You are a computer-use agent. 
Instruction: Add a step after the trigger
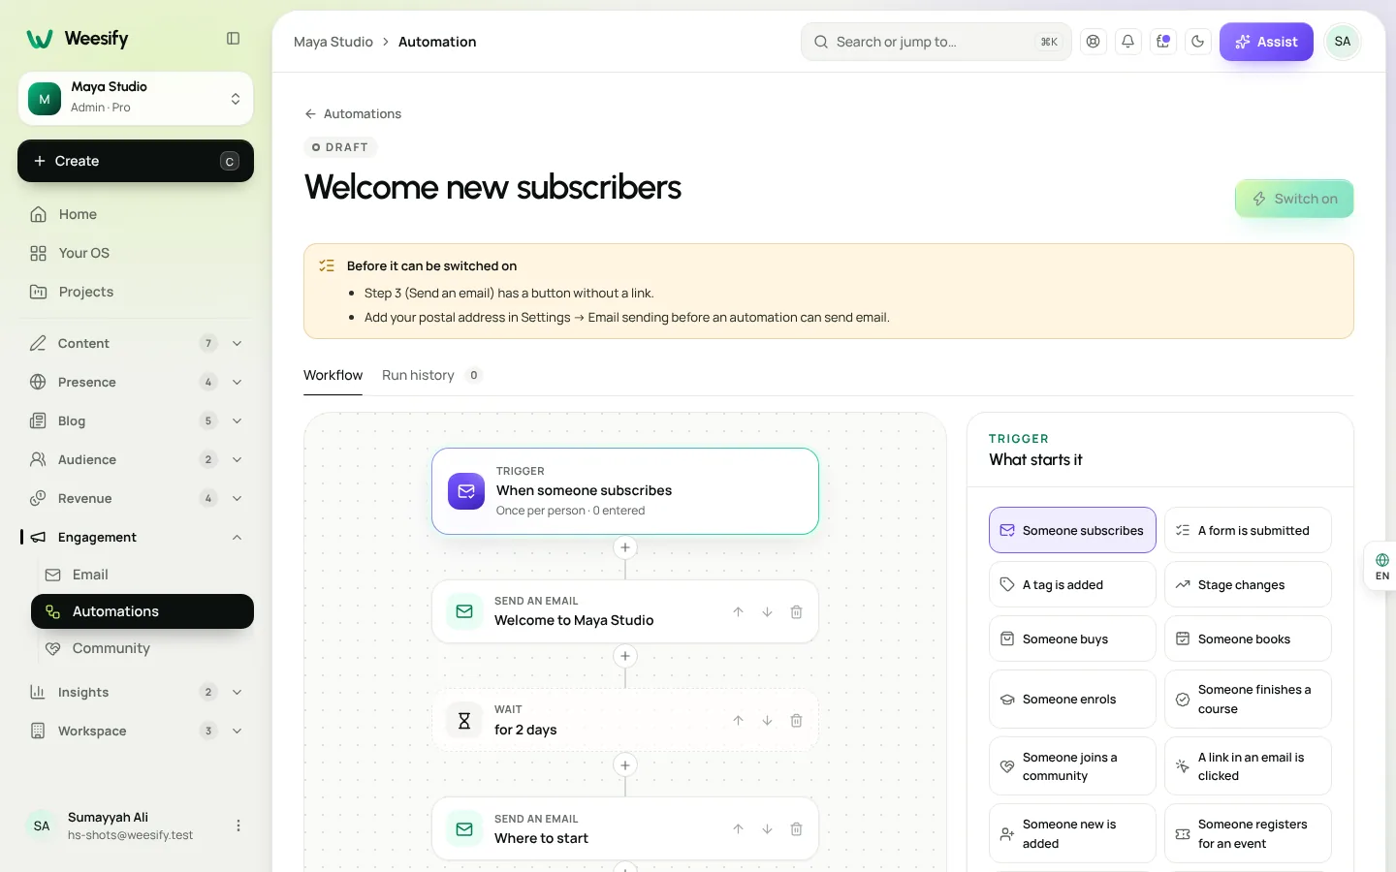[x=625, y=548]
